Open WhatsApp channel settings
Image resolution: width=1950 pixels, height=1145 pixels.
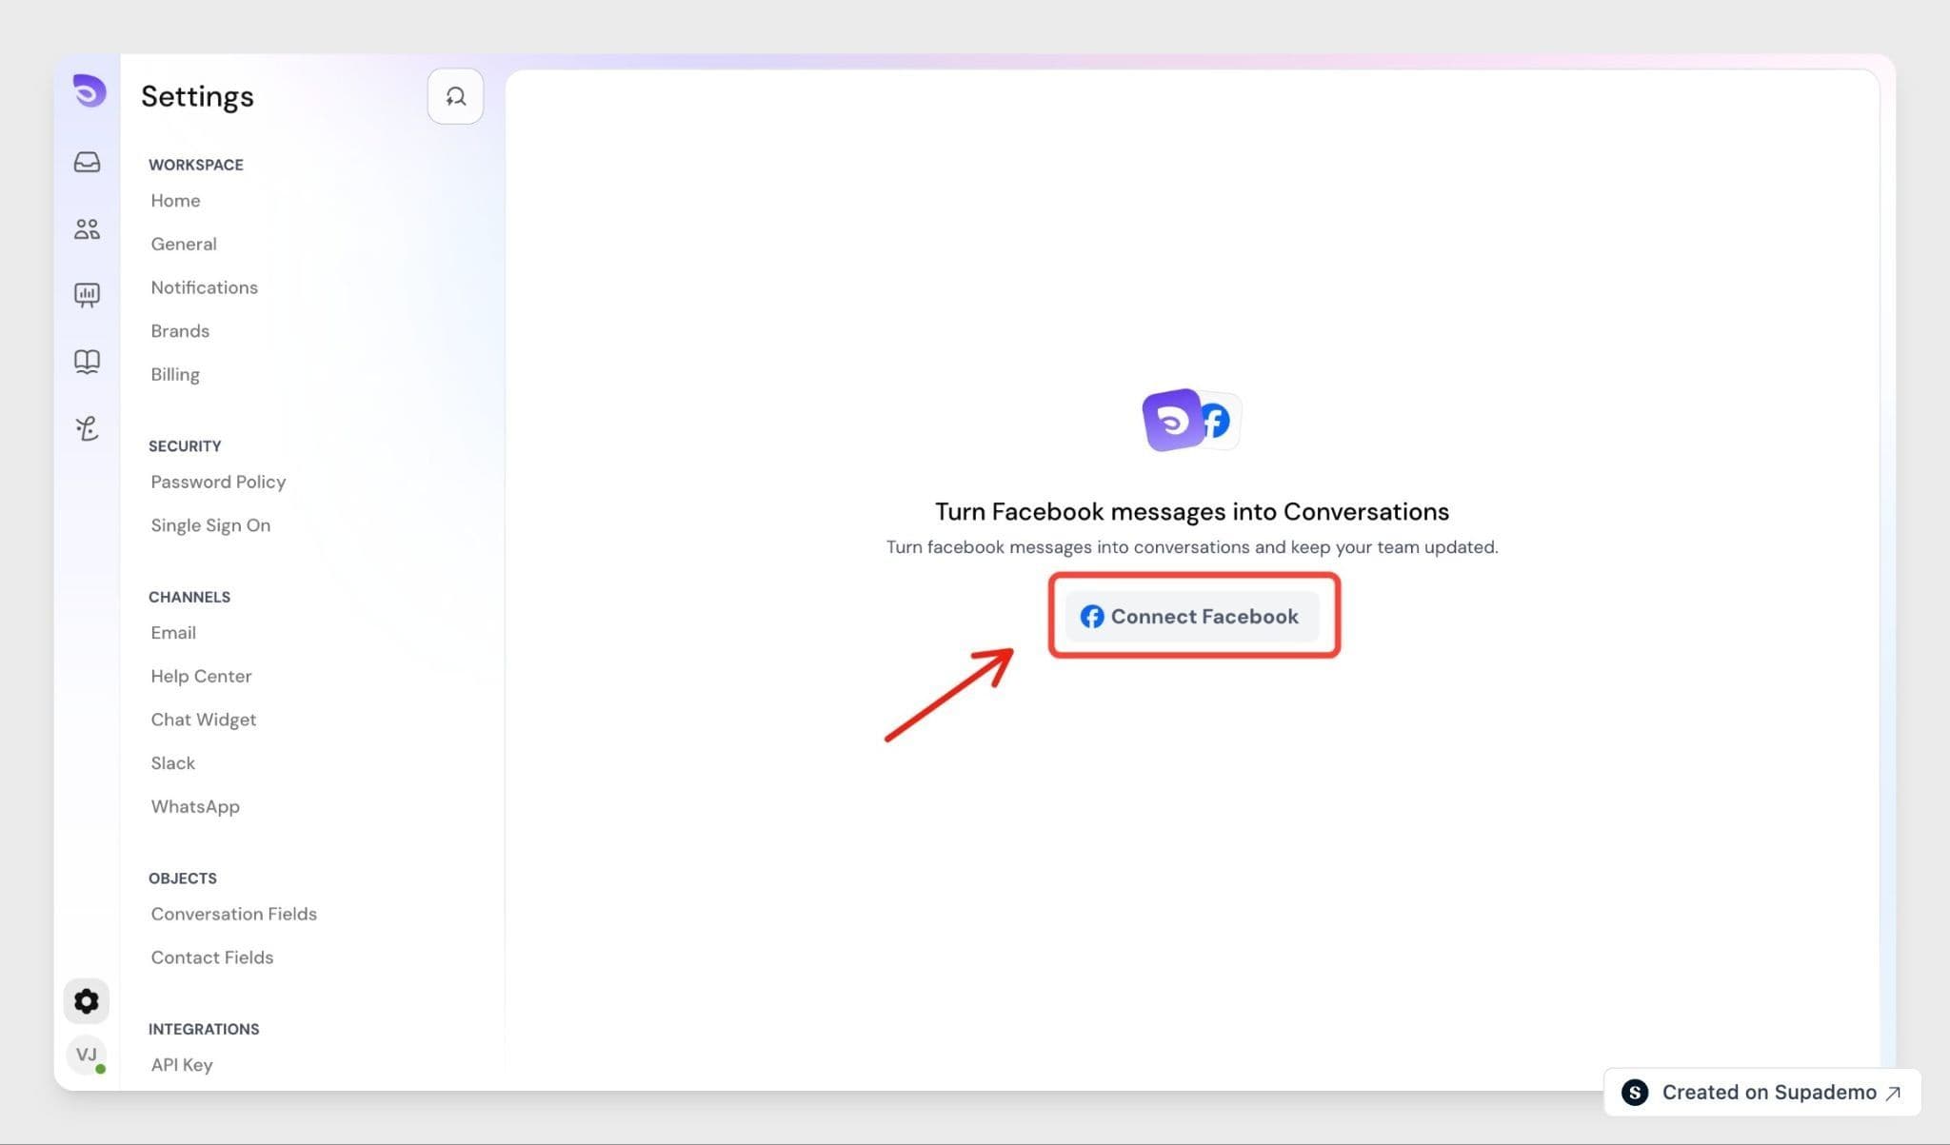pos(195,807)
